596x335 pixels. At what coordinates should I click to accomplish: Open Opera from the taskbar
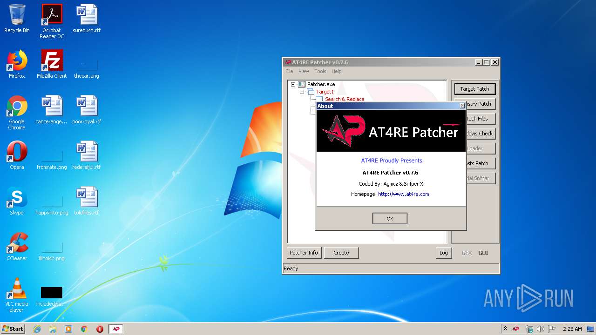click(100, 329)
